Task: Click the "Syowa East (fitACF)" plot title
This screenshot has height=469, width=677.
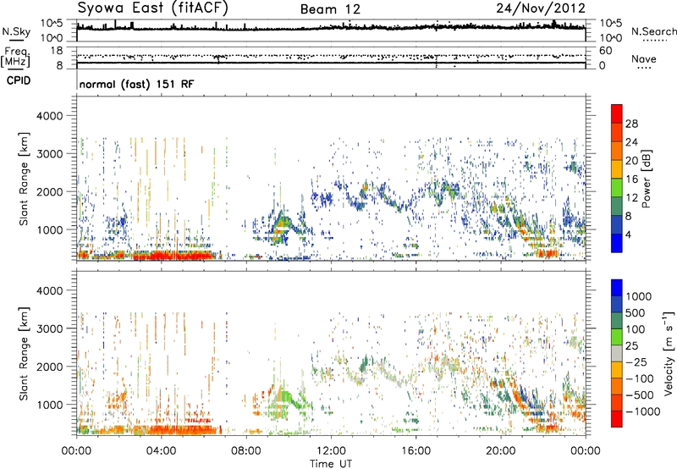Action: [x=153, y=8]
